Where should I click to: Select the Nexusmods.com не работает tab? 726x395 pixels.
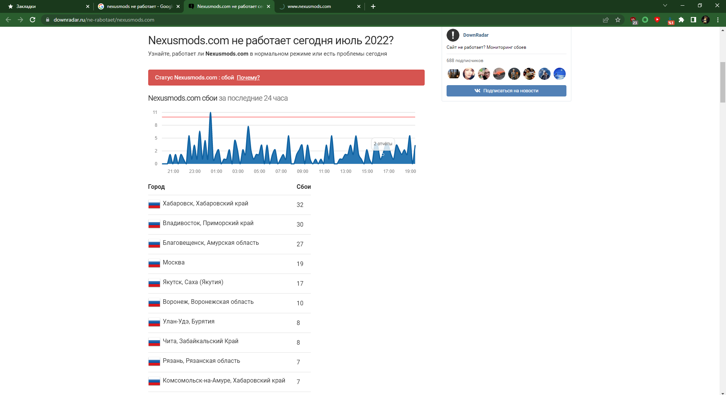coord(229,6)
